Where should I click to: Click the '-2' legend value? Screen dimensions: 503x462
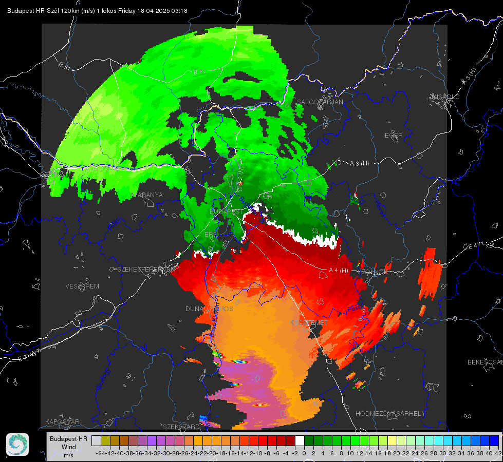coord(295,453)
